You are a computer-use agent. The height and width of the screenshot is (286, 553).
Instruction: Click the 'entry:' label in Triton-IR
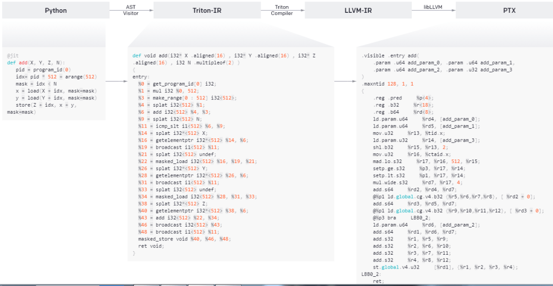coord(141,76)
